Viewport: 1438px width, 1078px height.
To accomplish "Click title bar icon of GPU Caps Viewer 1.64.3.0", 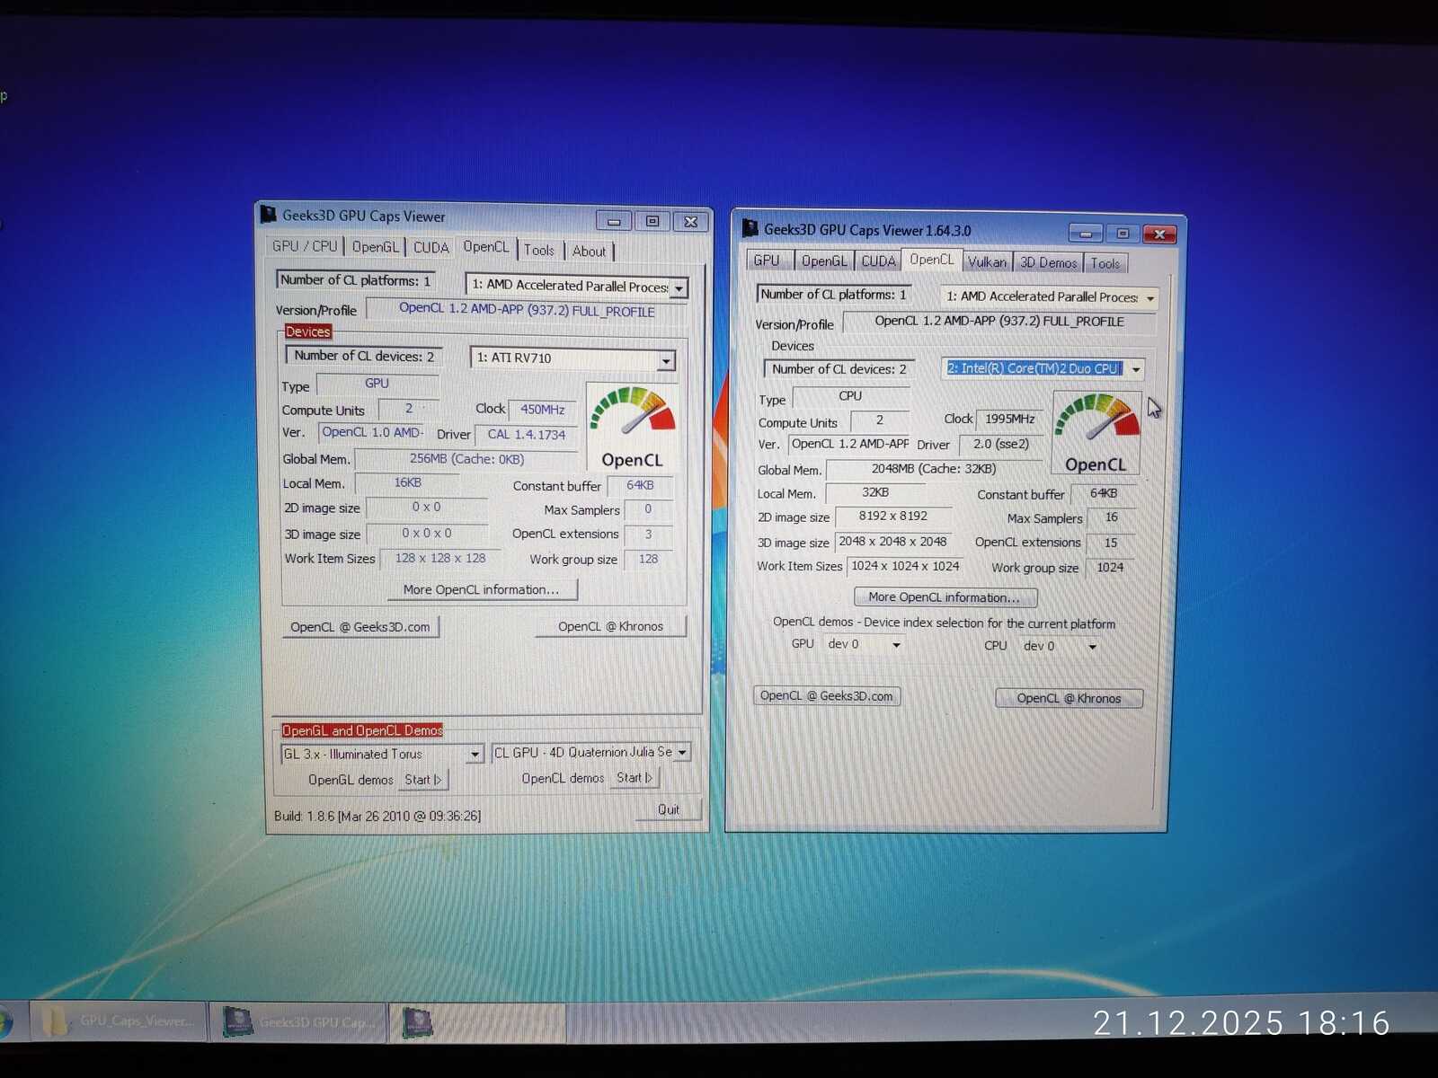I will (x=750, y=228).
